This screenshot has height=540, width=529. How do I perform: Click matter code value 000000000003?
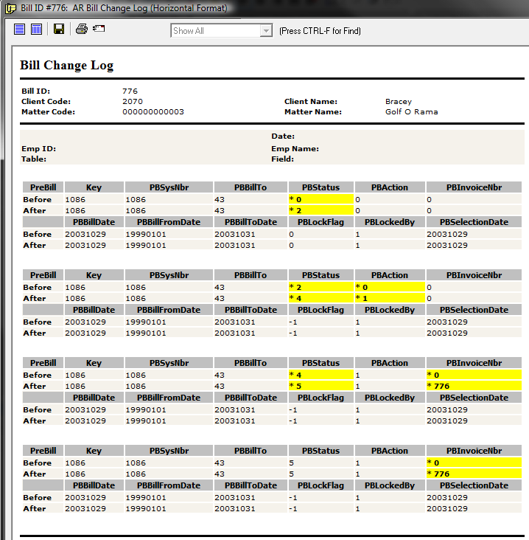point(153,112)
